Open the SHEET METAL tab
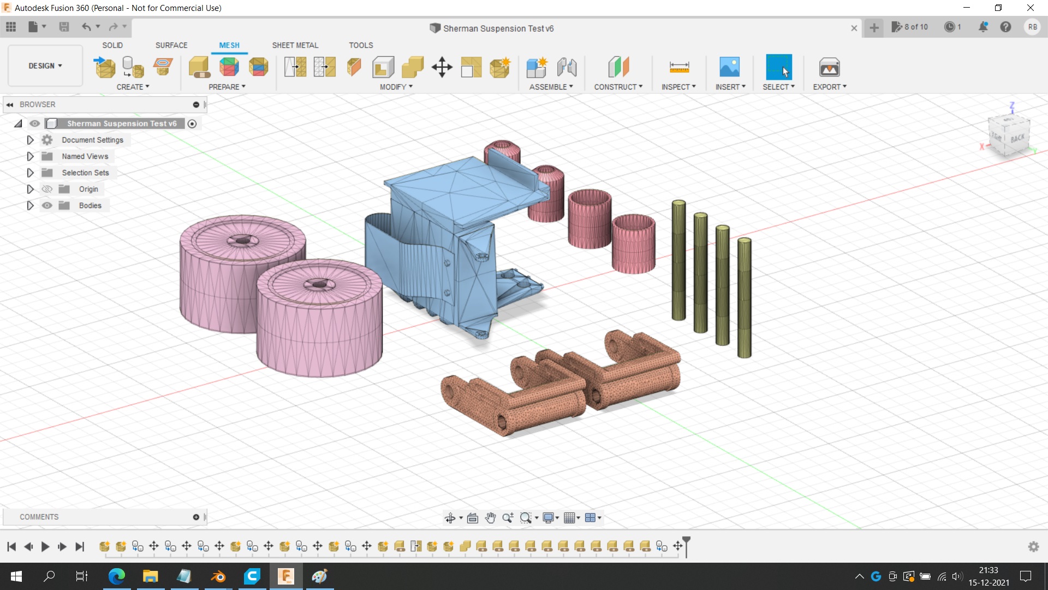 tap(295, 45)
